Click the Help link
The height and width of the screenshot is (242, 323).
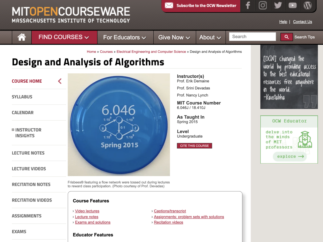[283, 22]
